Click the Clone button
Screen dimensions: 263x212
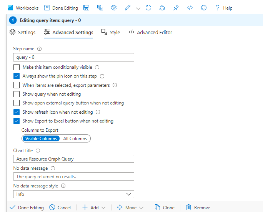click(165, 207)
